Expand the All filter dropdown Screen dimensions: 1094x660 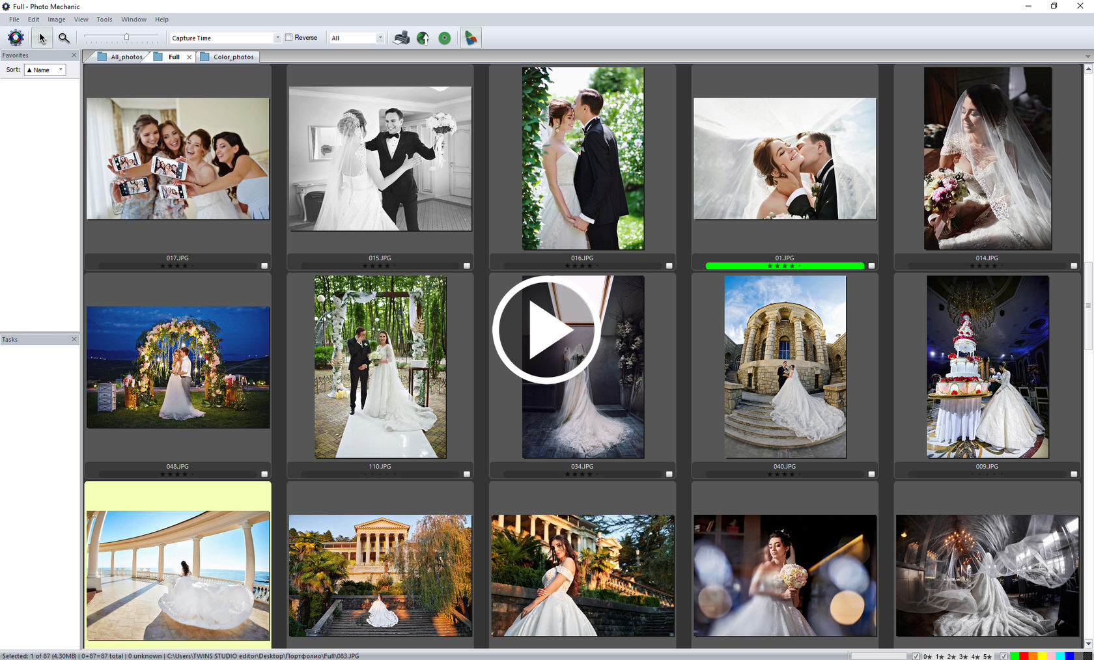(x=357, y=38)
